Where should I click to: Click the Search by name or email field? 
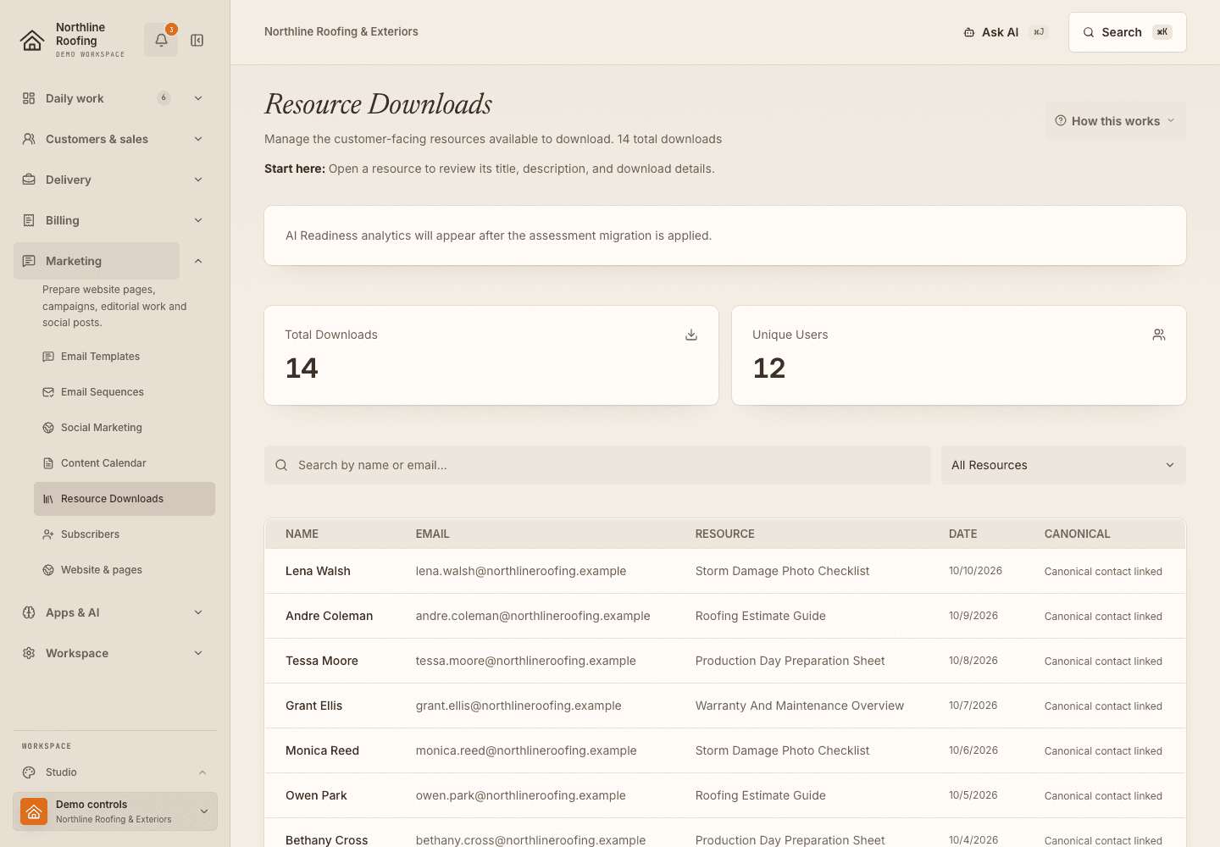597,465
